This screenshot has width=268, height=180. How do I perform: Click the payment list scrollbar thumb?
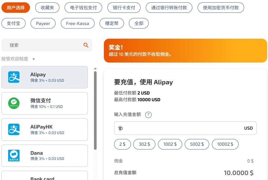[95, 111]
